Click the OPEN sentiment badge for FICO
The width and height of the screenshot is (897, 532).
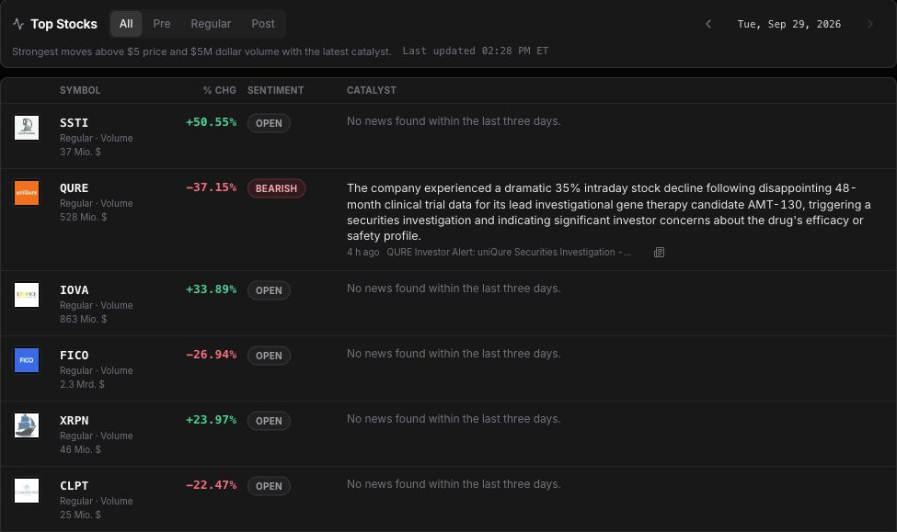pos(269,356)
